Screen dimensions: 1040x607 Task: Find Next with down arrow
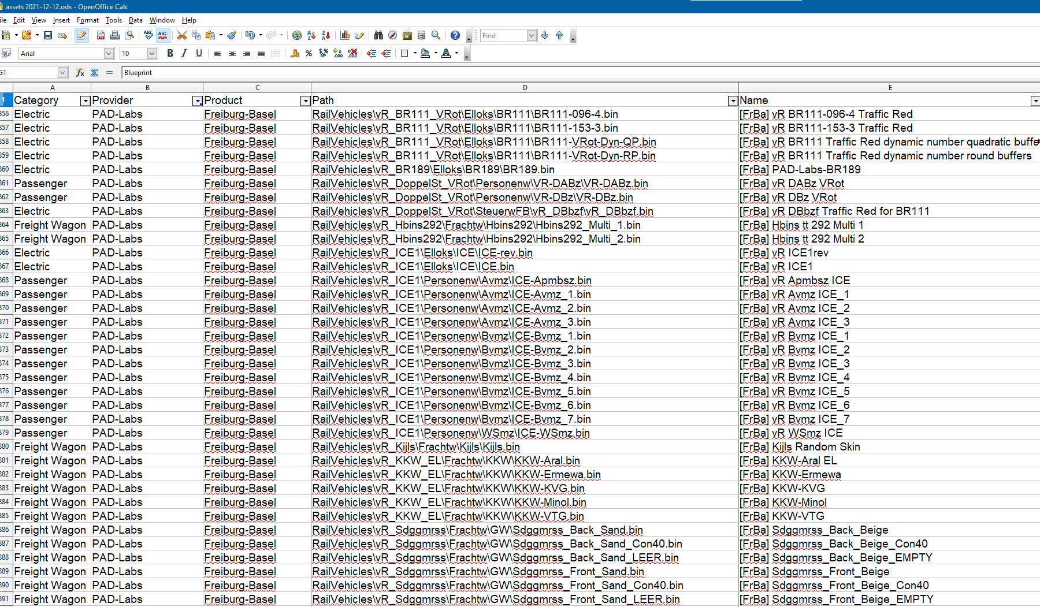point(545,36)
